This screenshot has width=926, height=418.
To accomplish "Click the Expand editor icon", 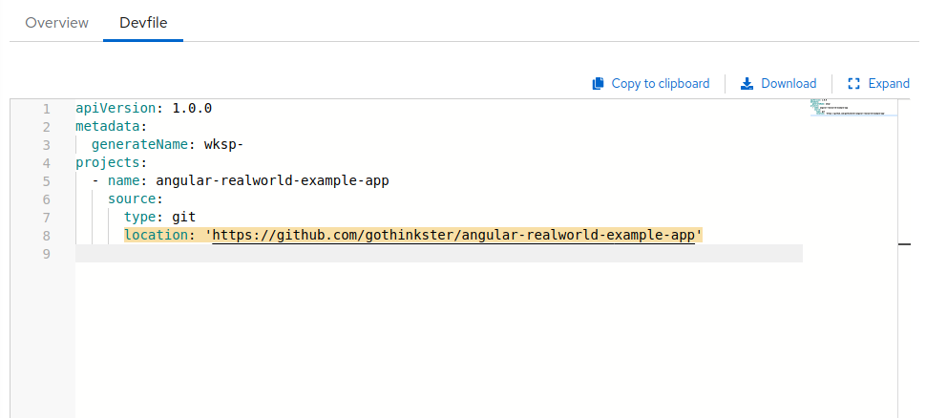I will 854,84.
